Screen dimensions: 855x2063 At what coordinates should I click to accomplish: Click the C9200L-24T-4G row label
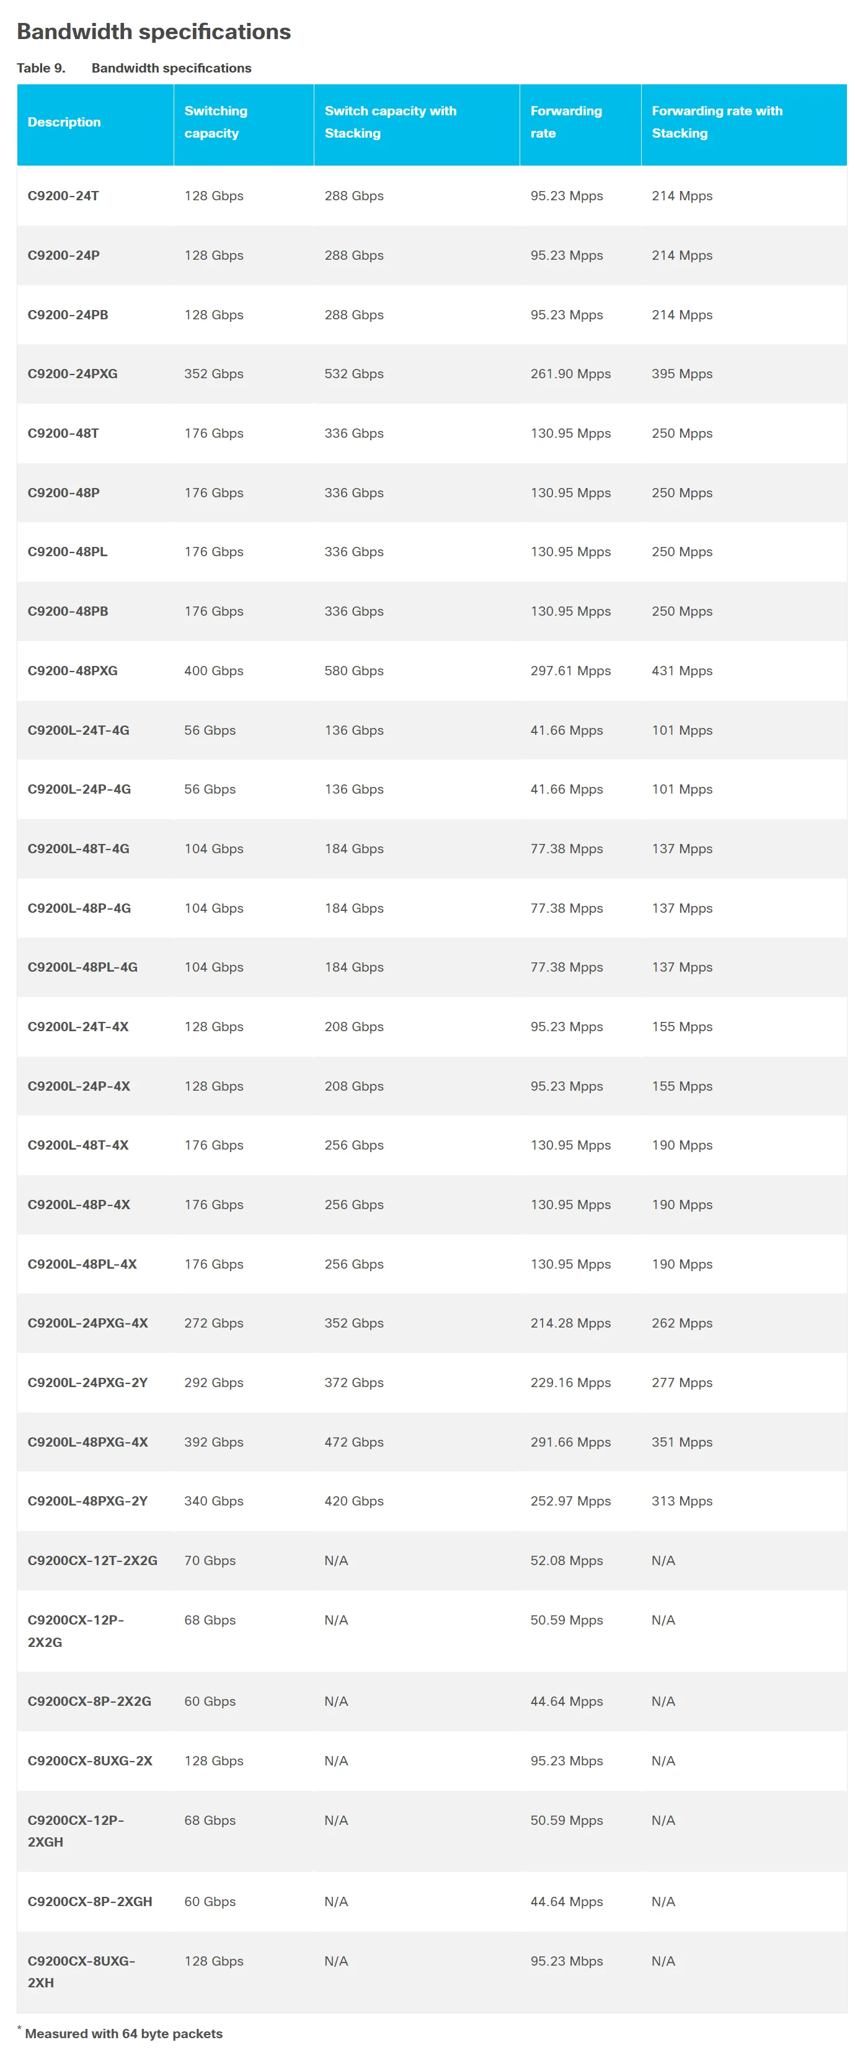pyautogui.click(x=79, y=730)
